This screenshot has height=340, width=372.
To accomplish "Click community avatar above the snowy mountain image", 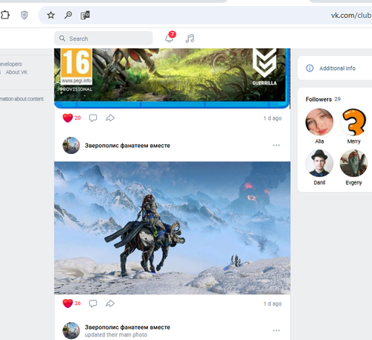I will pyautogui.click(x=71, y=145).
